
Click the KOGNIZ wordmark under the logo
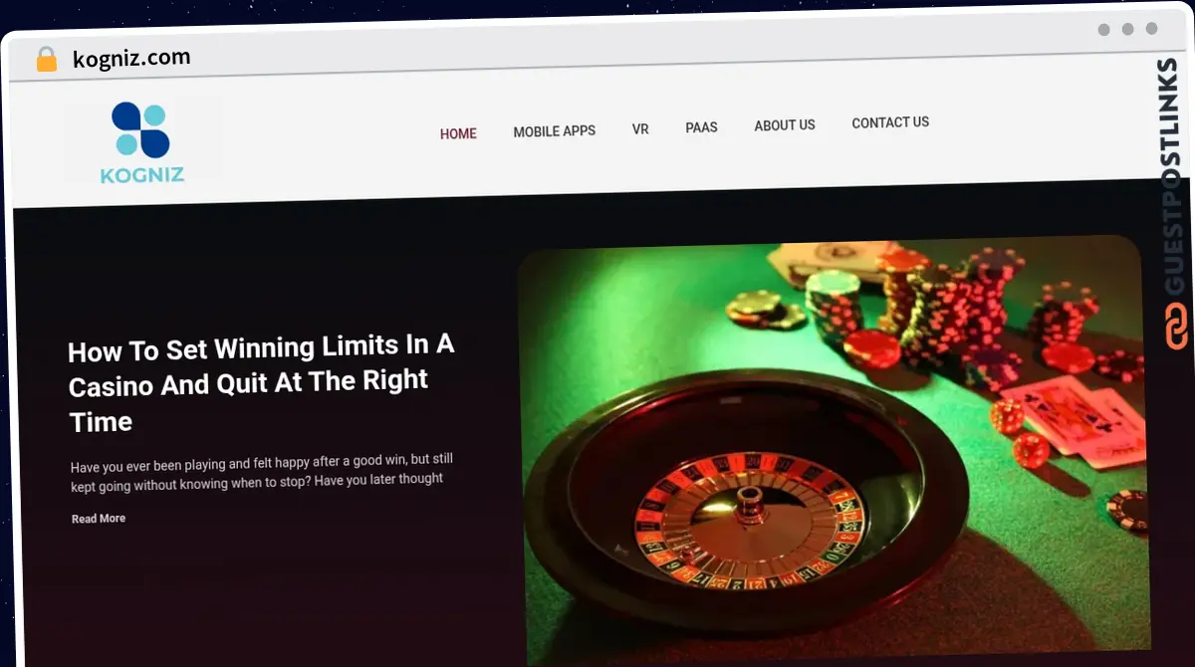(x=142, y=176)
